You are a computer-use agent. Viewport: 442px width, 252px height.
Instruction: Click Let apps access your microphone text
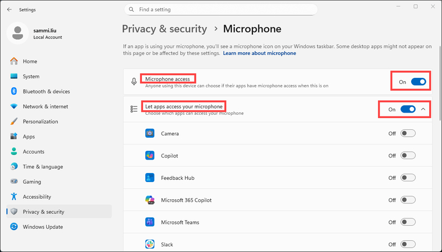[184, 106]
